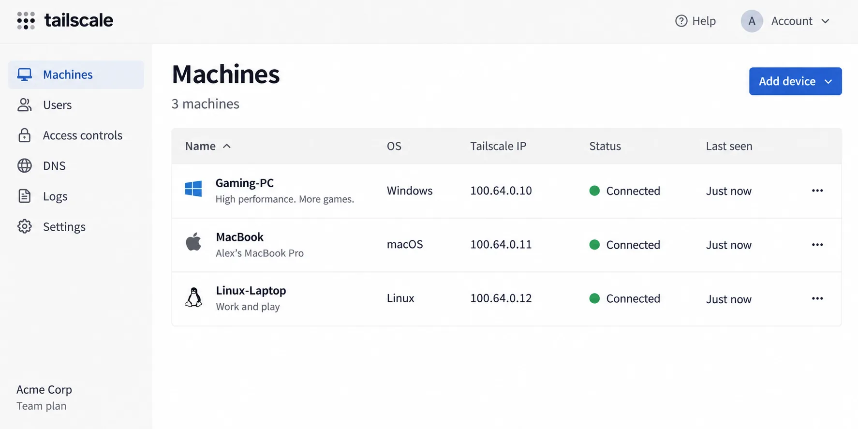The width and height of the screenshot is (858, 429).
Task: Click the OS column header
Action: tap(394, 146)
